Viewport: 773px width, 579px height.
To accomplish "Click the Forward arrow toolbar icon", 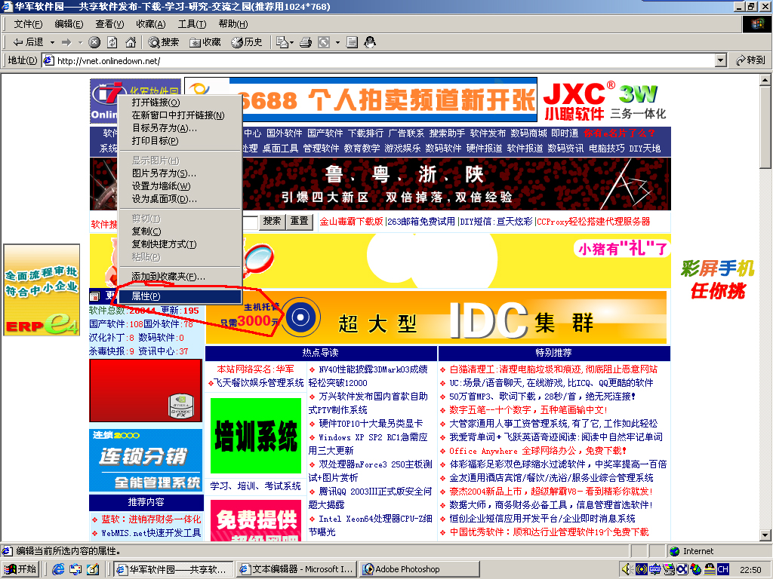I will coord(66,42).
